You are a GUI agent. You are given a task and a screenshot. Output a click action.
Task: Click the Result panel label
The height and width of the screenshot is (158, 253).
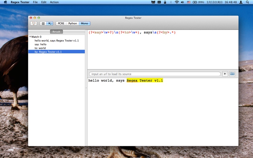[x=56, y=32]
